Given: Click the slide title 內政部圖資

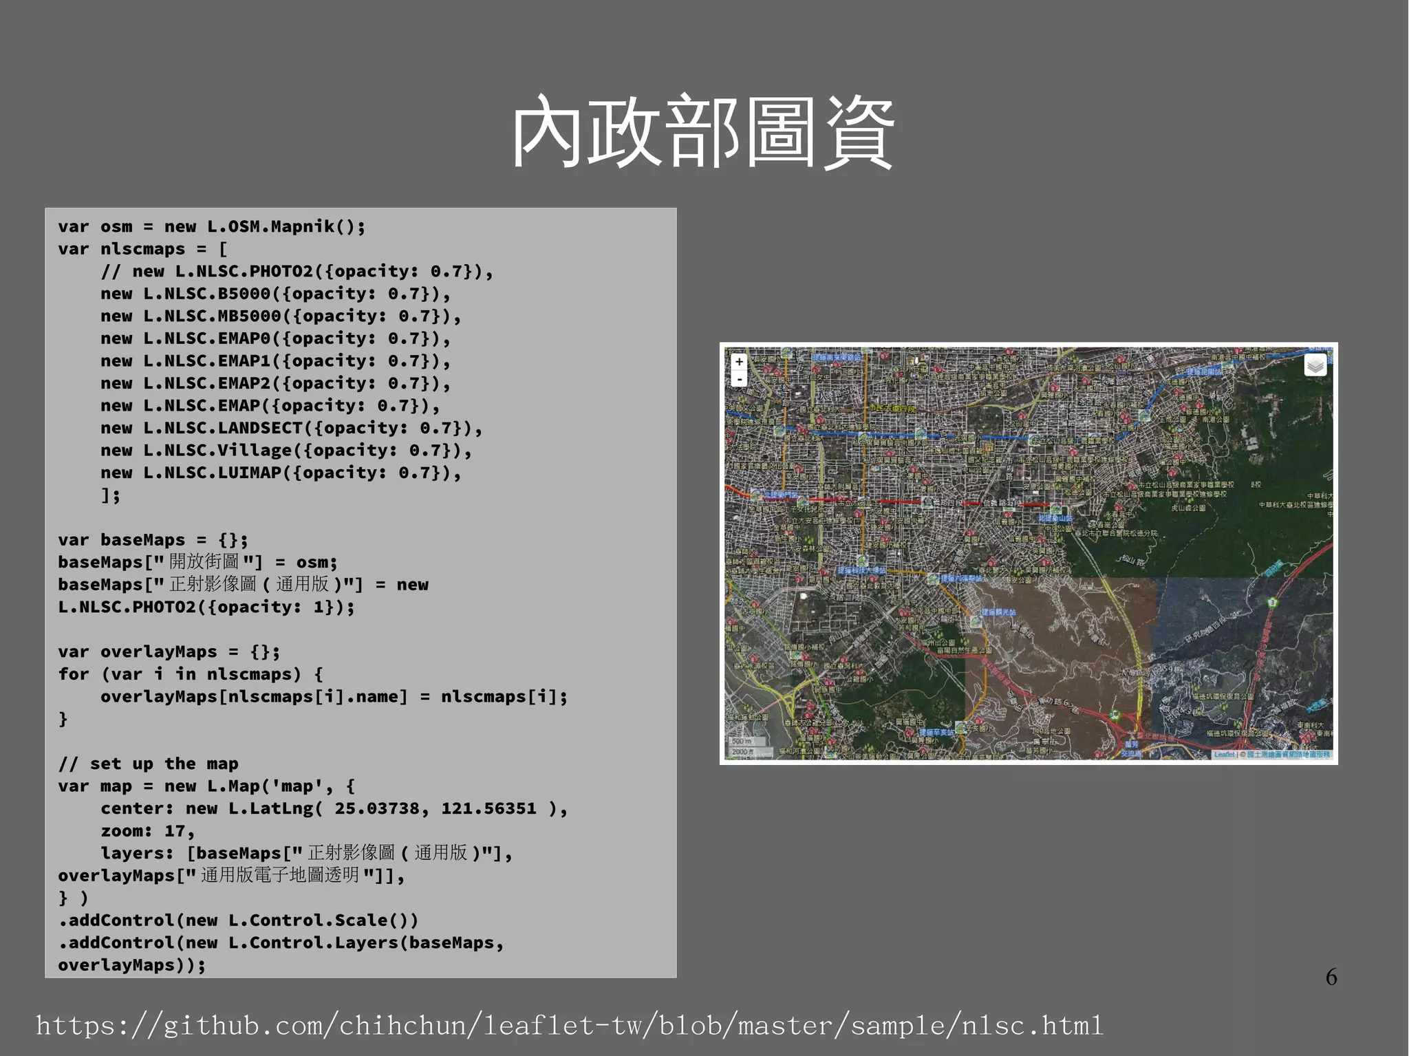Looking at the screenshot, I should pos(702,132).
